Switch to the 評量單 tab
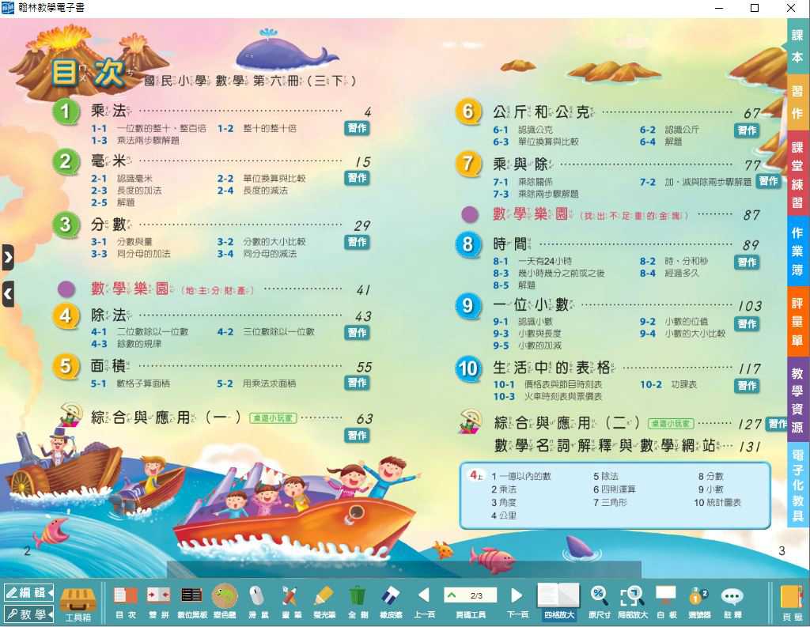 click(797, 321)
